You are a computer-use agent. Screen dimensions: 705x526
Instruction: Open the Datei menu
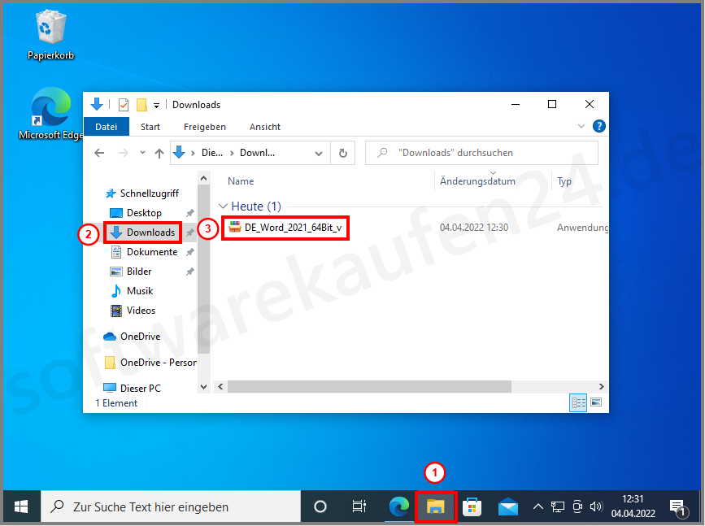[107, 127]
